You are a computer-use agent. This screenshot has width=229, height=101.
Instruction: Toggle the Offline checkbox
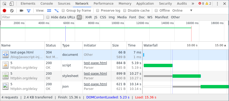pyautogui.click(x=156, y=10)
